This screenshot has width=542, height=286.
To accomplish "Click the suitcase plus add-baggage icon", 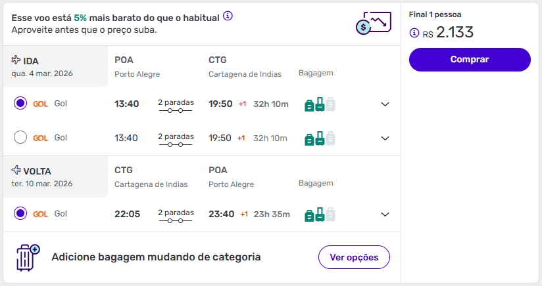I will (28, 257).
